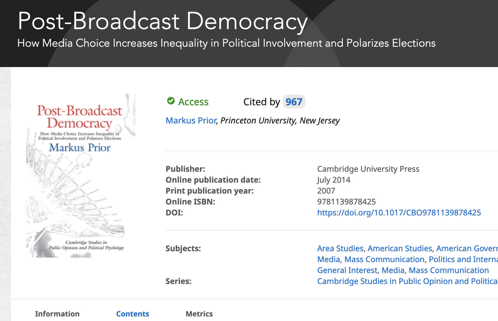The image size is (498, 321).
Task: Switch to the Contents tab
Action: (x=133, y=314)
